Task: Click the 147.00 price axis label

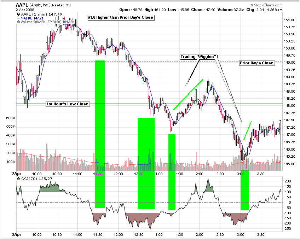Action: [289, 135]
